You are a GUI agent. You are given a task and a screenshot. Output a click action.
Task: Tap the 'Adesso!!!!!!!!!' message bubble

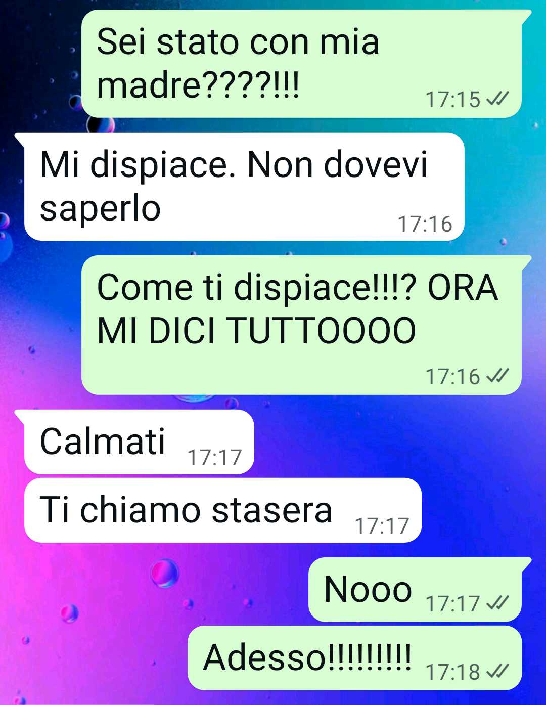pos(354,658)
